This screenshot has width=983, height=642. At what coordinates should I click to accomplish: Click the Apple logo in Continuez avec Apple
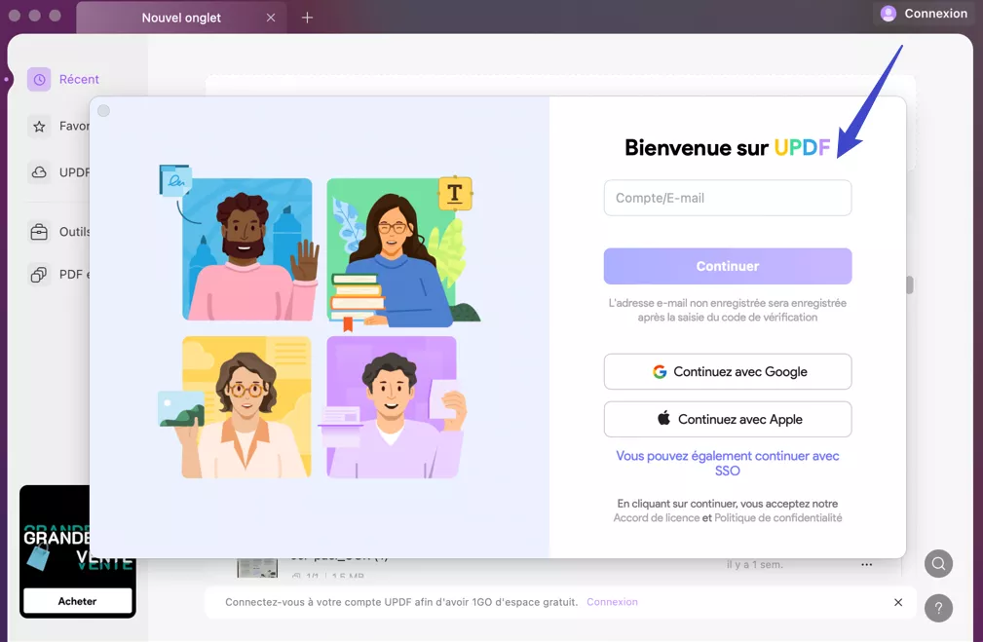663,418
